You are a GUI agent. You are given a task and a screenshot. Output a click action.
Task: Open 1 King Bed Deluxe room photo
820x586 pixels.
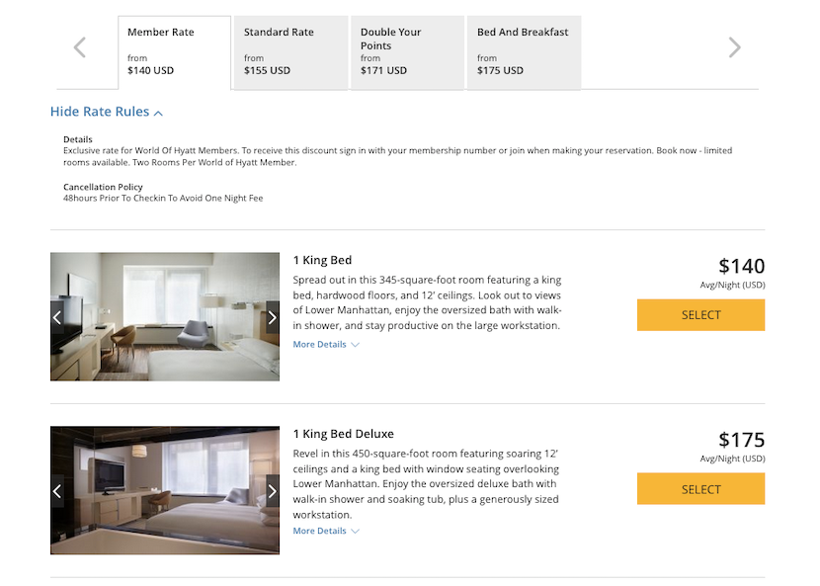pos(165,490)
